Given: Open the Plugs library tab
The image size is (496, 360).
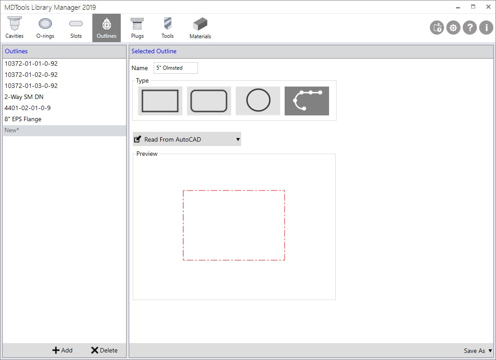Looking at the screenshot, I should [137, 28].
